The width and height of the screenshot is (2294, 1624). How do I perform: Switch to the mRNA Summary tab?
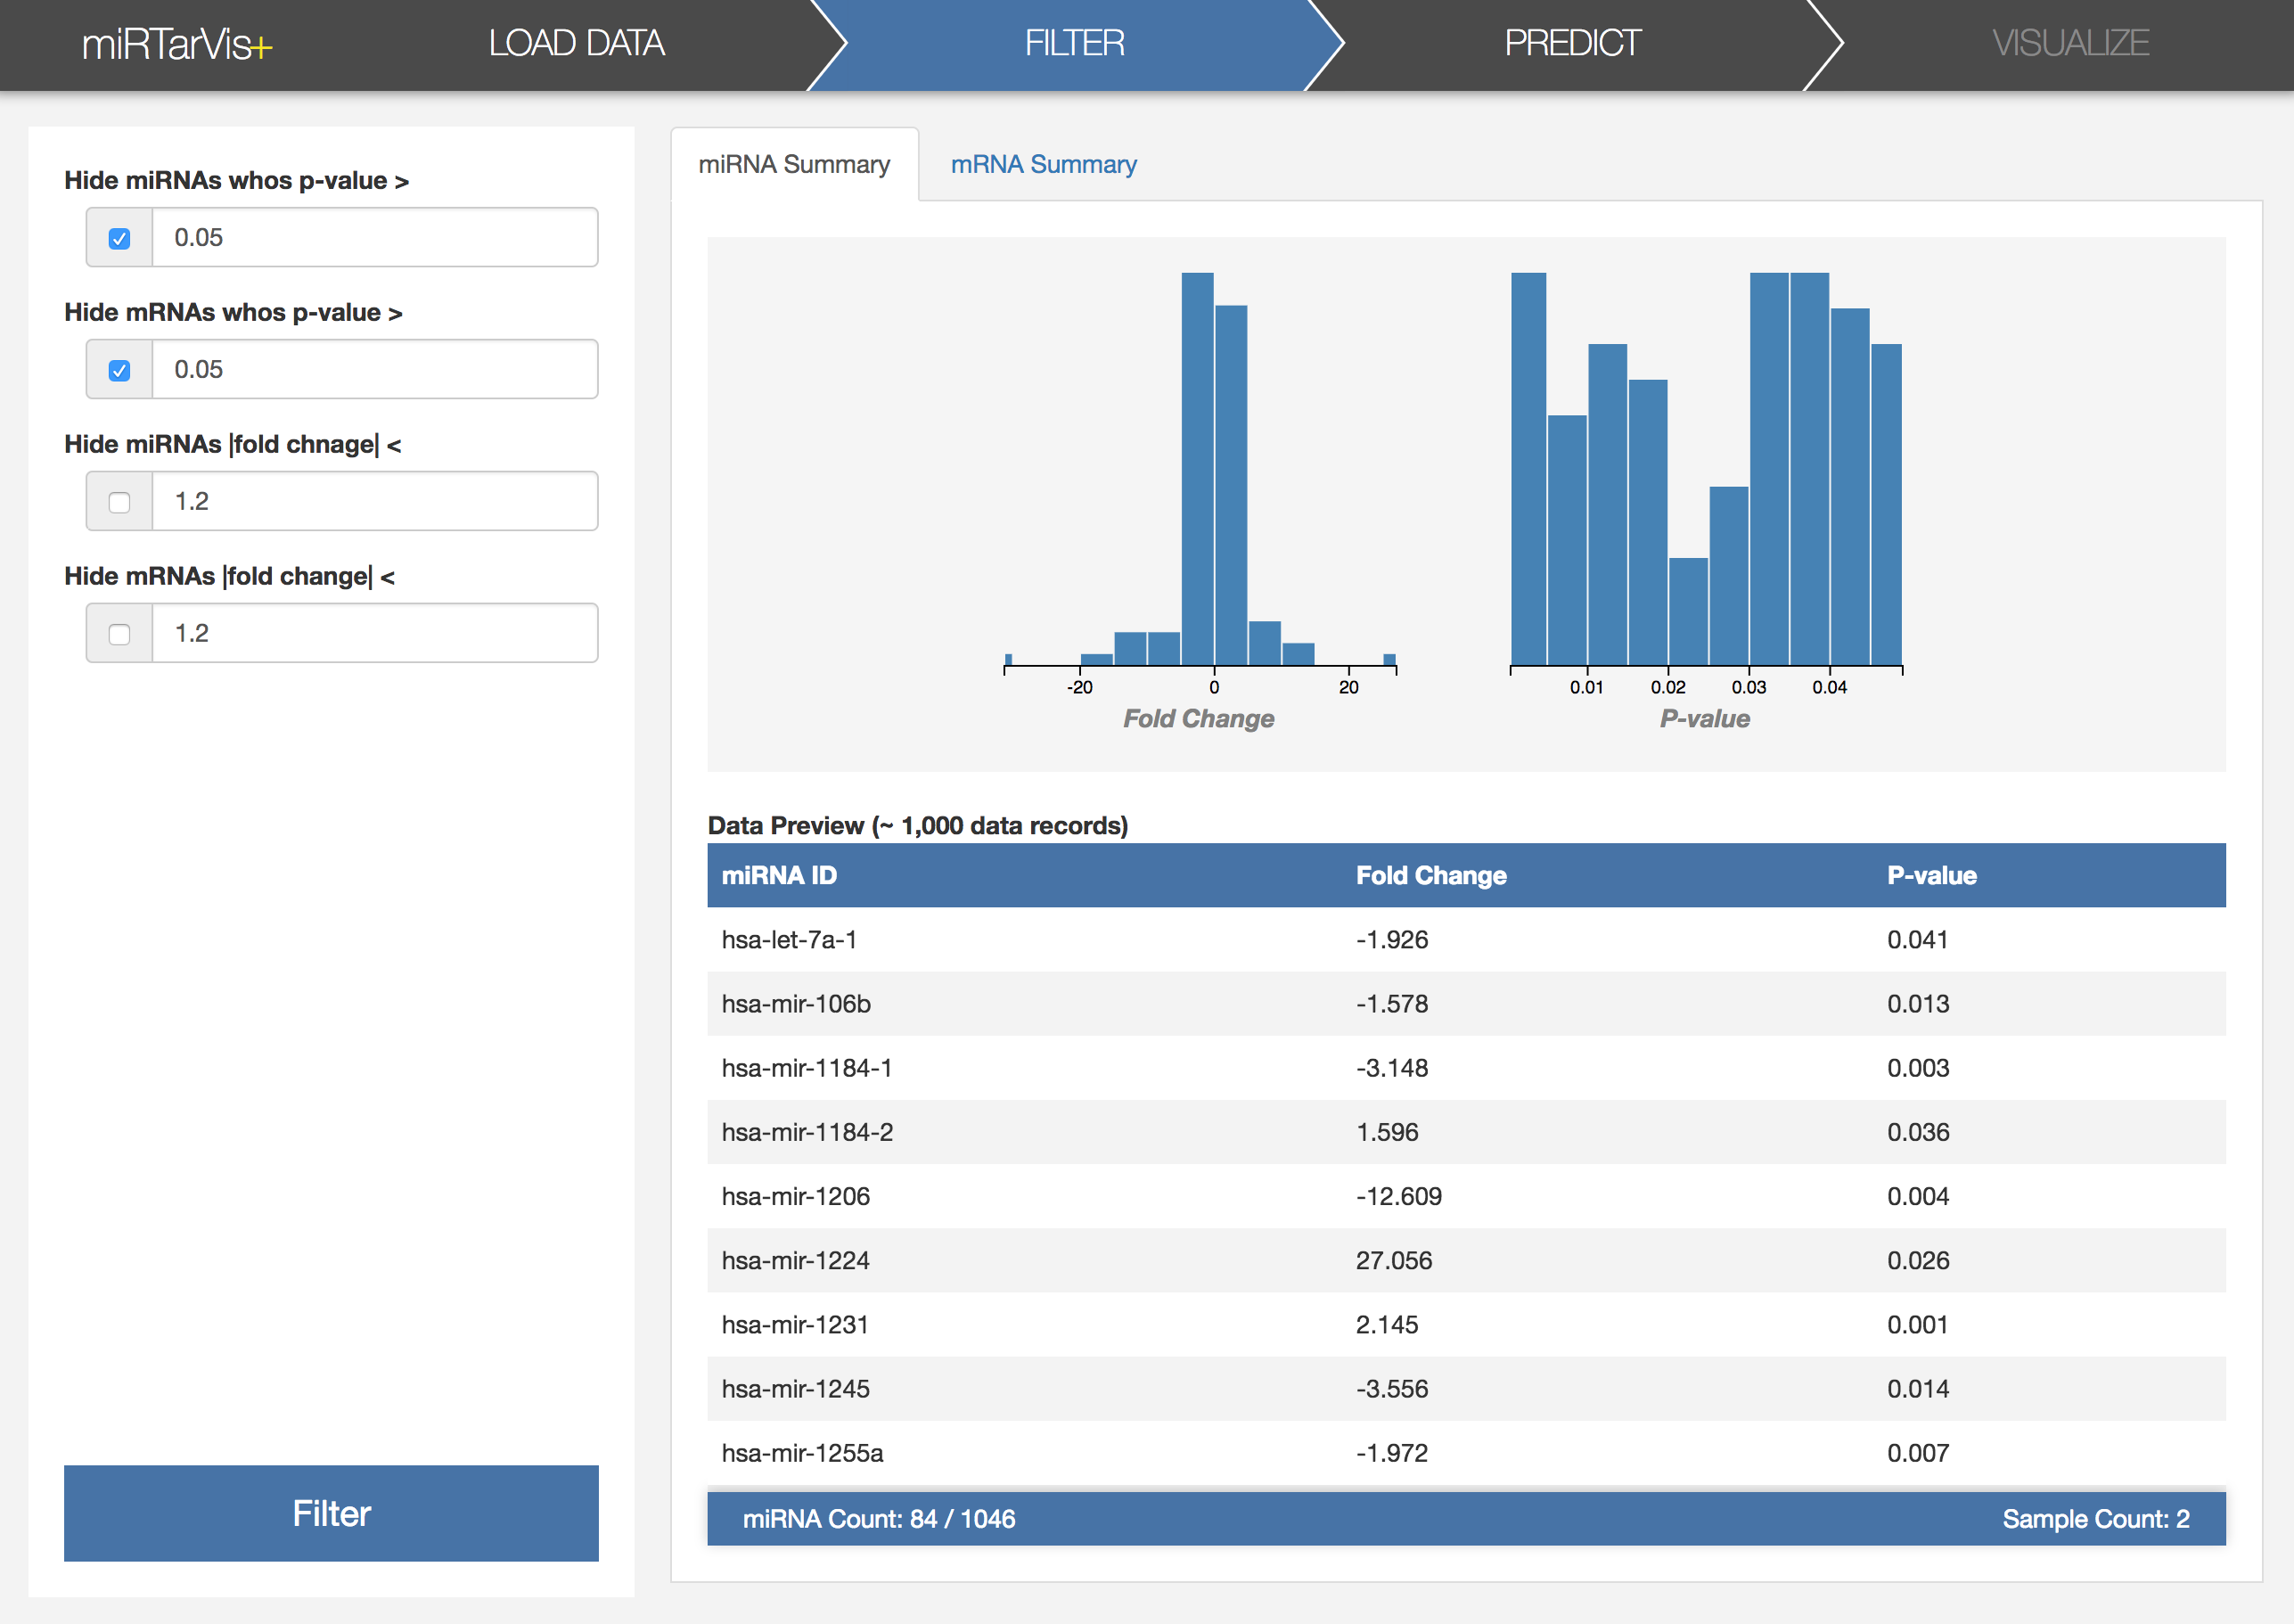[1043, 164]
